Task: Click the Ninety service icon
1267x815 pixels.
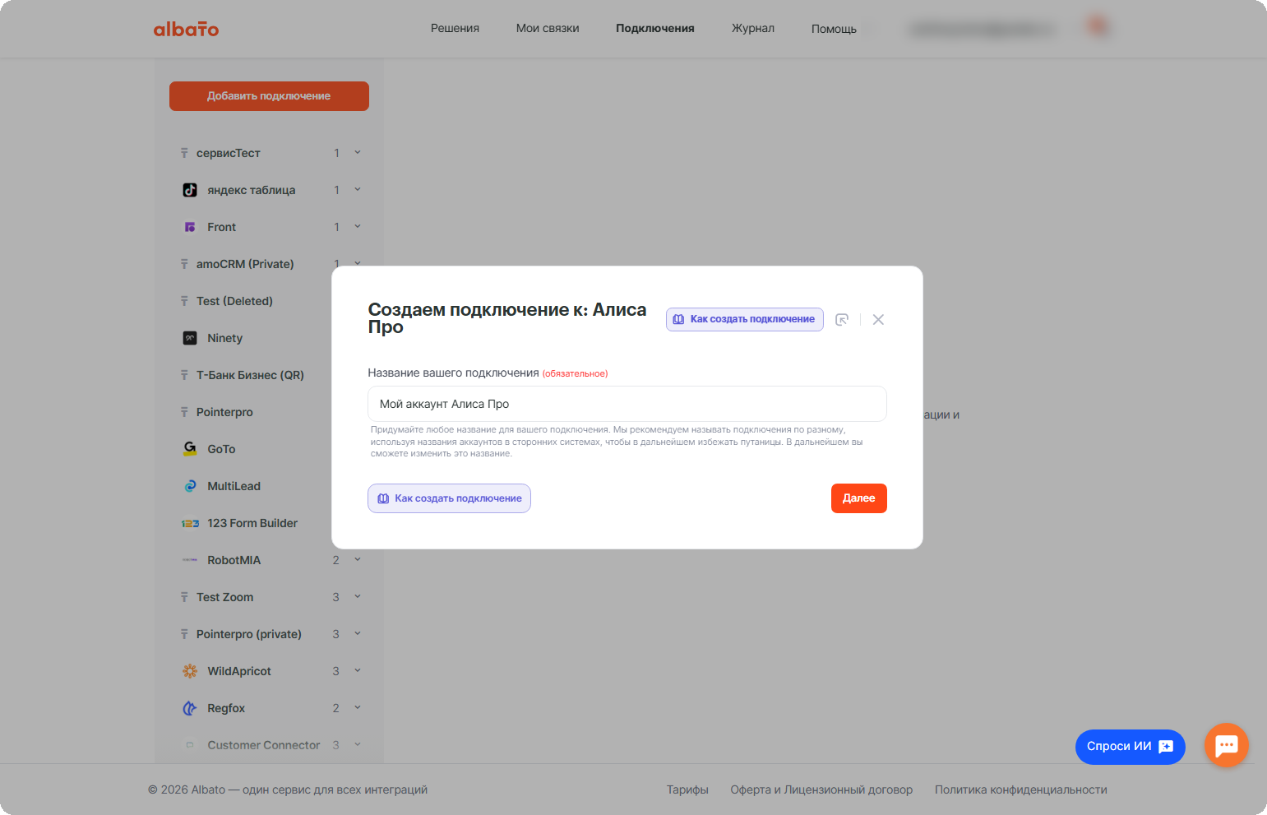Action: [x=190, y=338]
